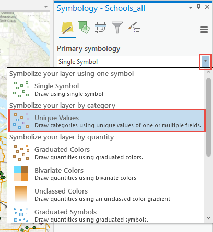213x232 pixels.
Task: Select Graduated Symbols option
Action: 107,215
